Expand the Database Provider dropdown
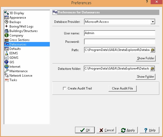 [x=152, y=22]
